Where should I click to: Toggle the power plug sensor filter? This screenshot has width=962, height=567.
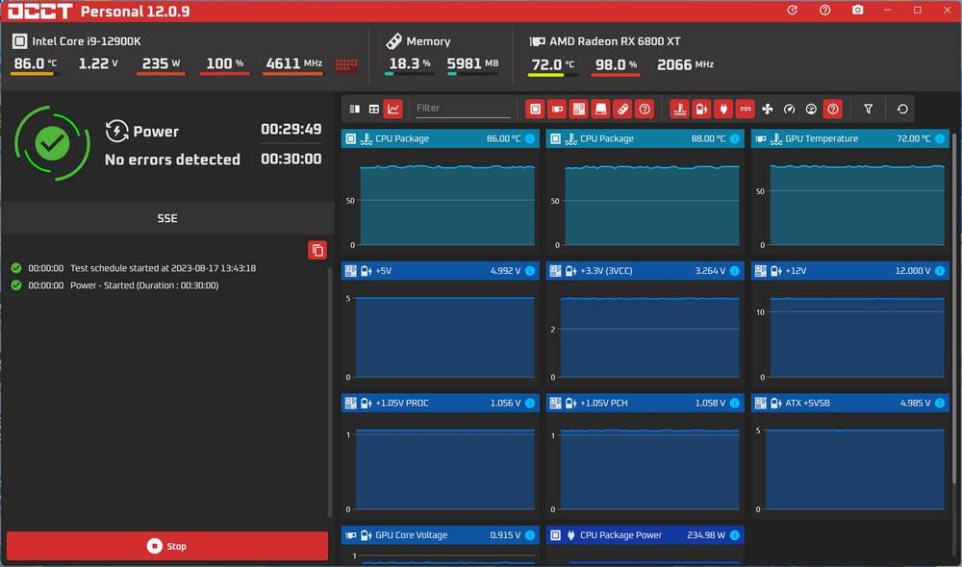723,110
